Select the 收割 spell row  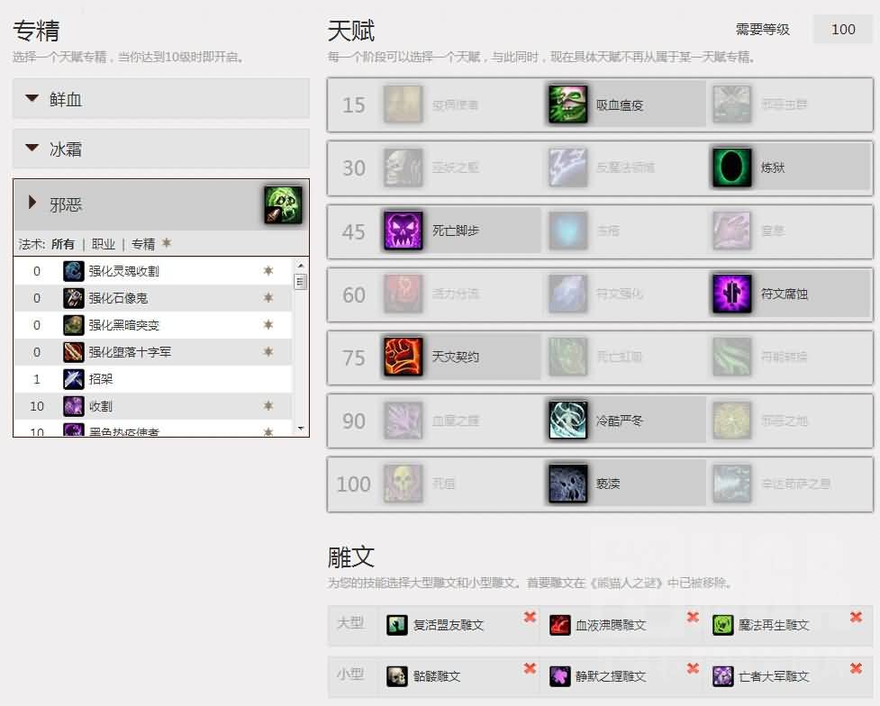click(x=152, y=406)
